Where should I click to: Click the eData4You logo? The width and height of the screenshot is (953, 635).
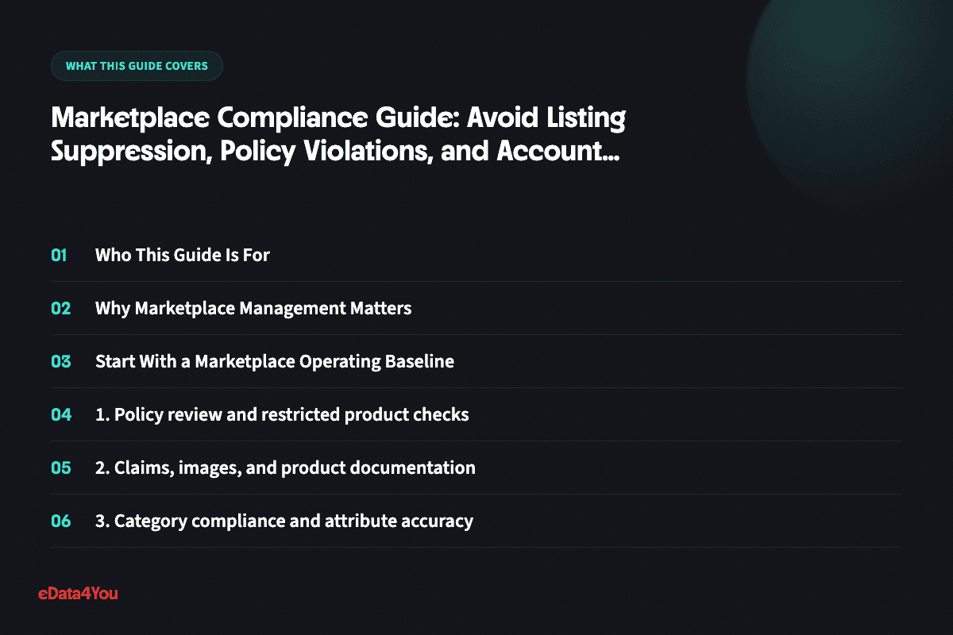(x=78, y=593)
